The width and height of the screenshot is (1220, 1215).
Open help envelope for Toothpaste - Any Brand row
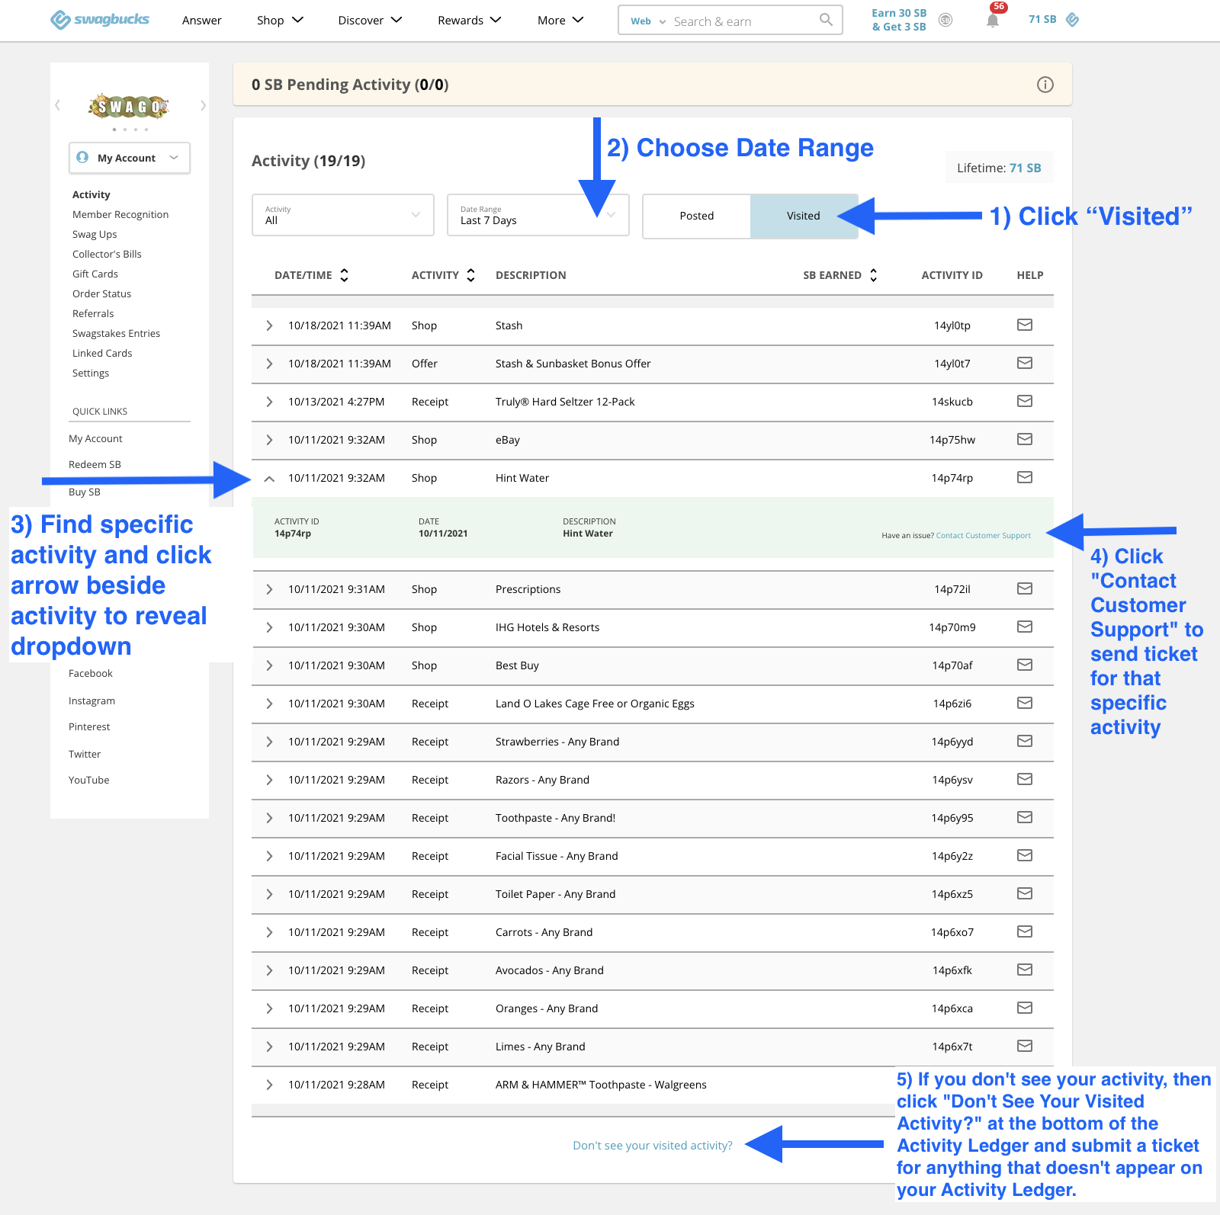(1025, 817)
